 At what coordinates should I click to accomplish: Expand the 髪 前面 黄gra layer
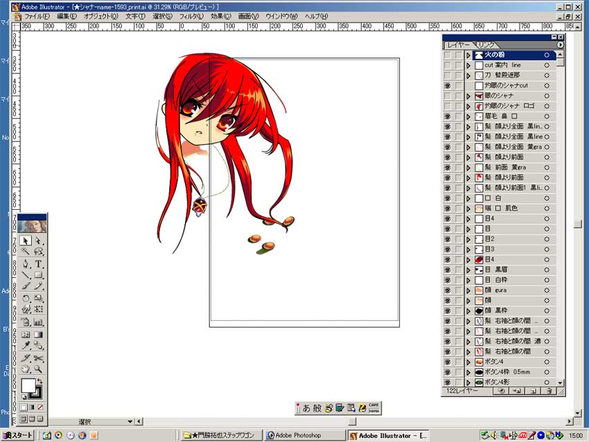(468, 168)
